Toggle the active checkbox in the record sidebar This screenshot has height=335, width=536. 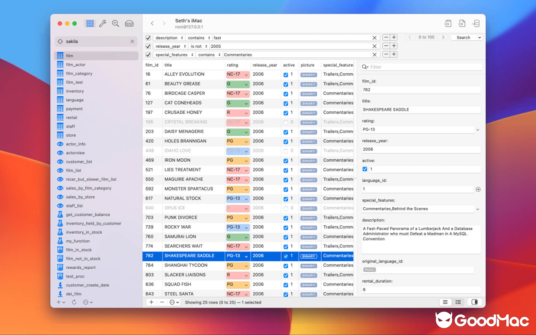click(365, 169)
